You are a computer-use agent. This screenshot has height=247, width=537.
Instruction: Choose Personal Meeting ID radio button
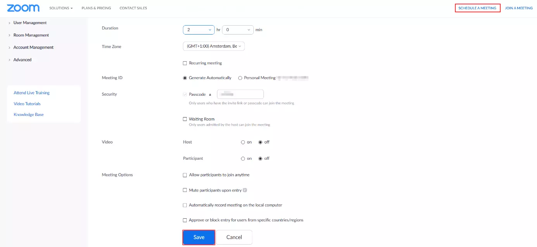click(x=240, y=78)
